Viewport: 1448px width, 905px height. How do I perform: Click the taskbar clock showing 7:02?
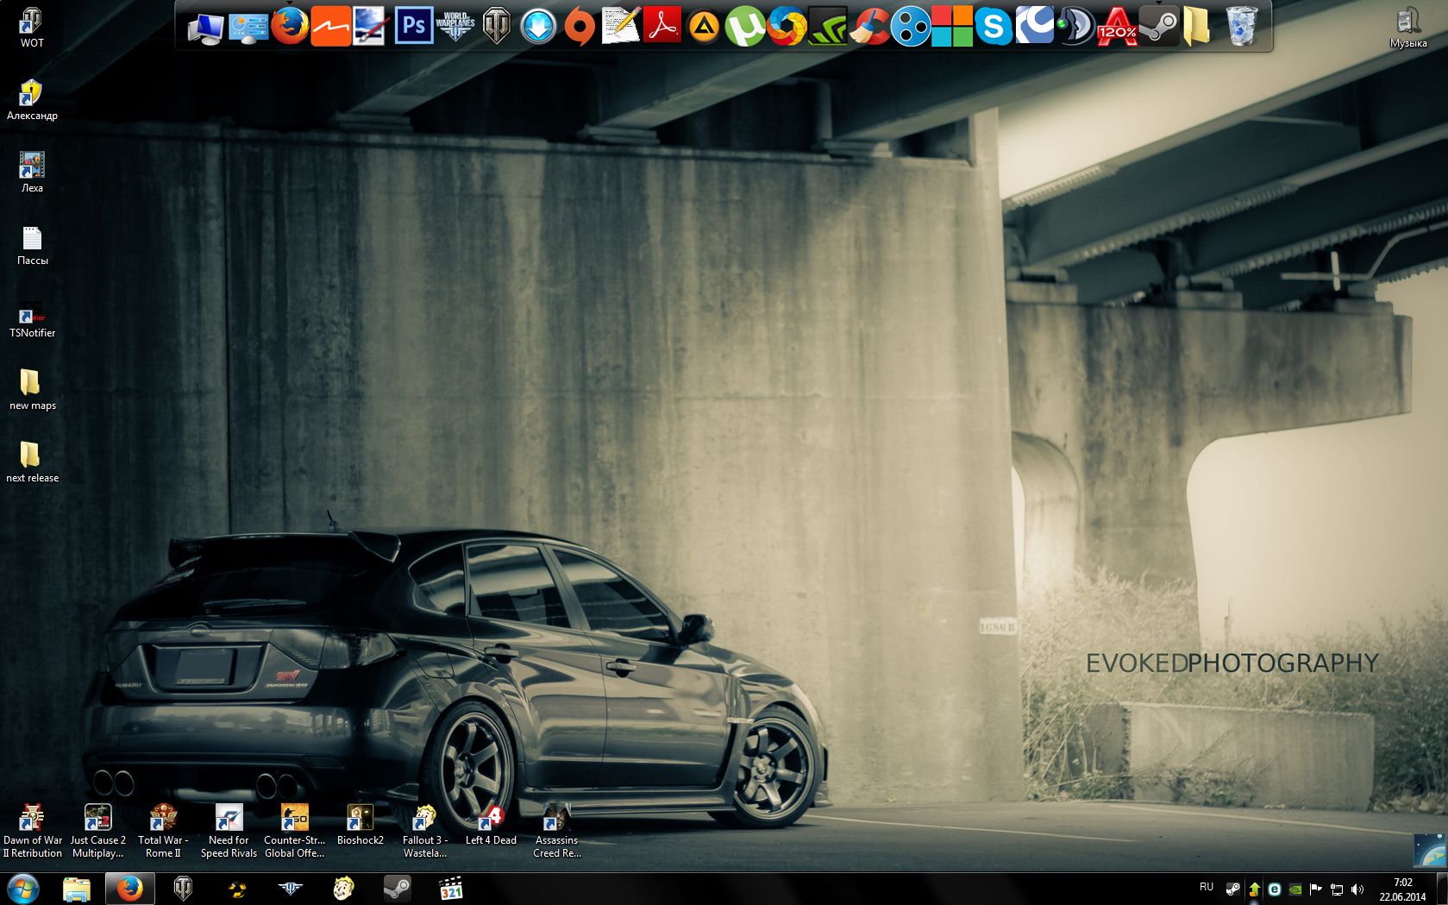1402,889
